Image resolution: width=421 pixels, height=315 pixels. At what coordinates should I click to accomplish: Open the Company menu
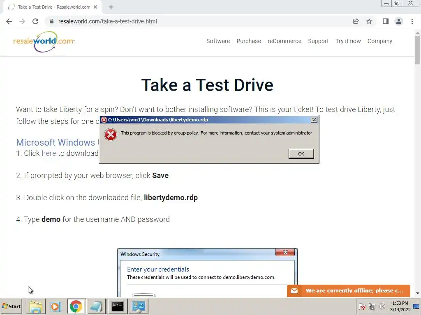tap(379, 41)
